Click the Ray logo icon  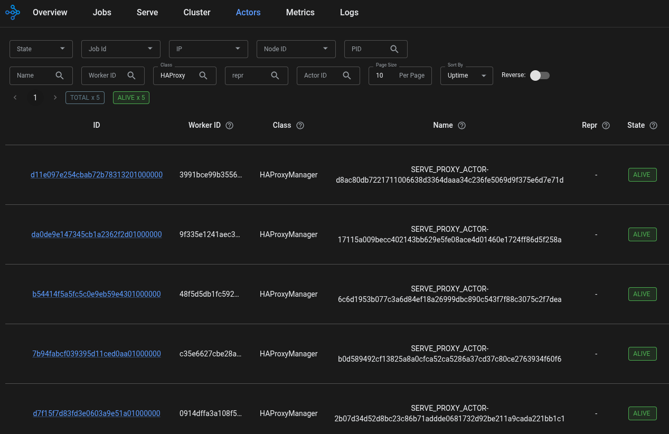(x=12, y=12)
